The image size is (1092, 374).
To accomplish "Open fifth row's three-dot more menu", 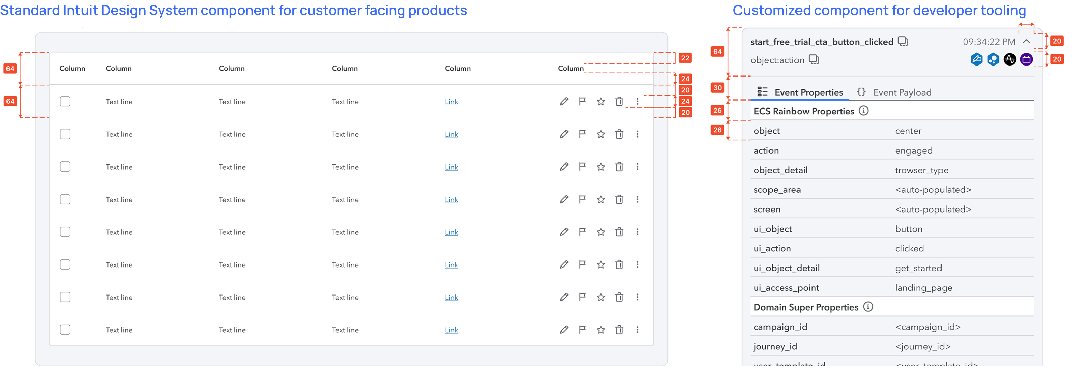I will click(x=637, y=232).
